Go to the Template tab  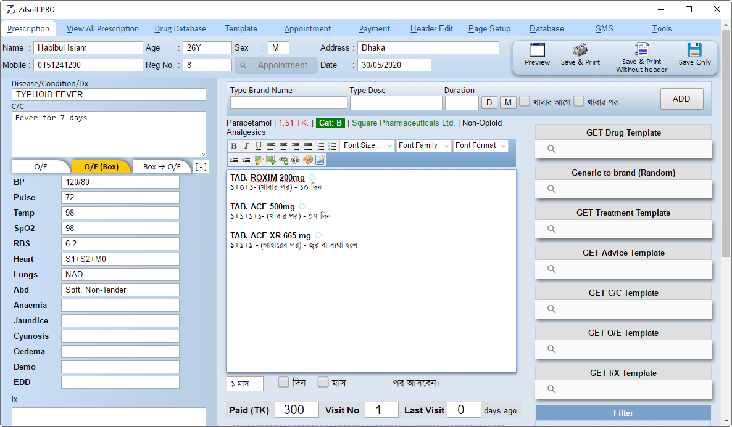click(x=241, y=29)
